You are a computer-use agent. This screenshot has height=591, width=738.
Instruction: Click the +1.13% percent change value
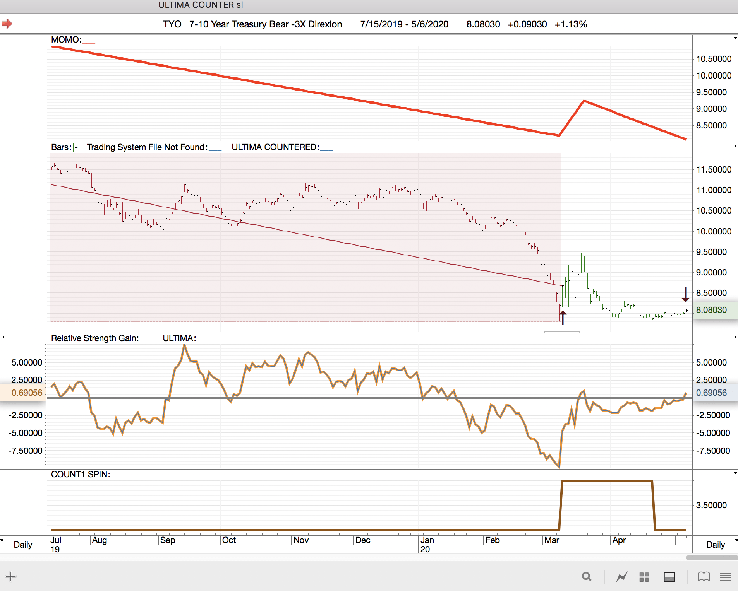click(571, 24)
